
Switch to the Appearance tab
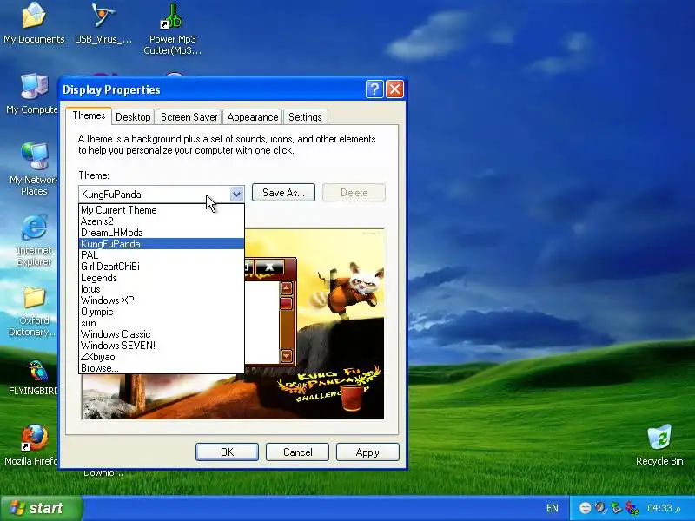coord(253,117)
